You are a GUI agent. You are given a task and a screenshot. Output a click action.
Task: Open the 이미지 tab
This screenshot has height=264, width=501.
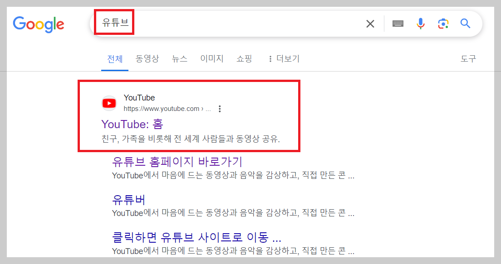pos(212,59)
